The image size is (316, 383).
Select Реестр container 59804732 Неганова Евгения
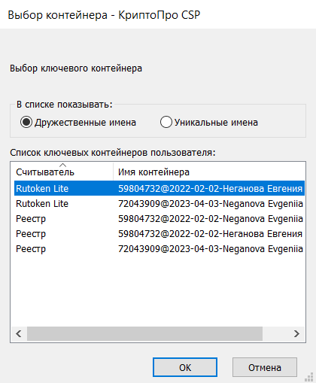click(x=160, y=233)
